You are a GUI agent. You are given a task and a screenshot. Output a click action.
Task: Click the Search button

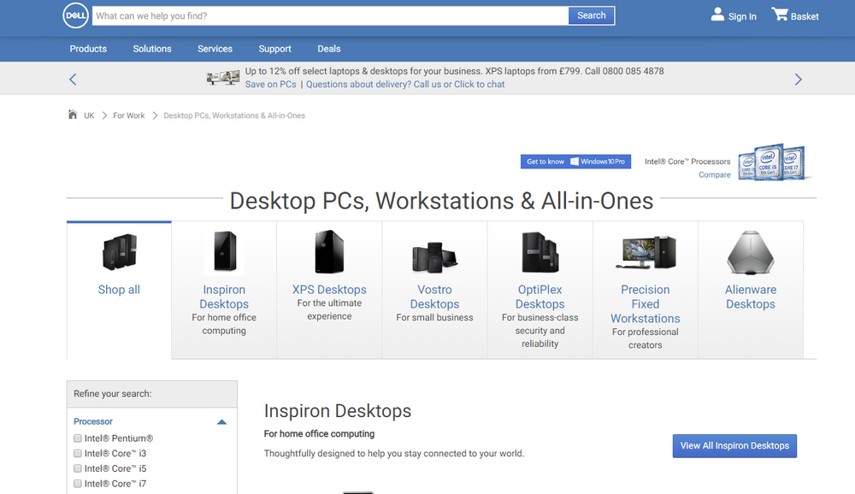click(592, 15)
